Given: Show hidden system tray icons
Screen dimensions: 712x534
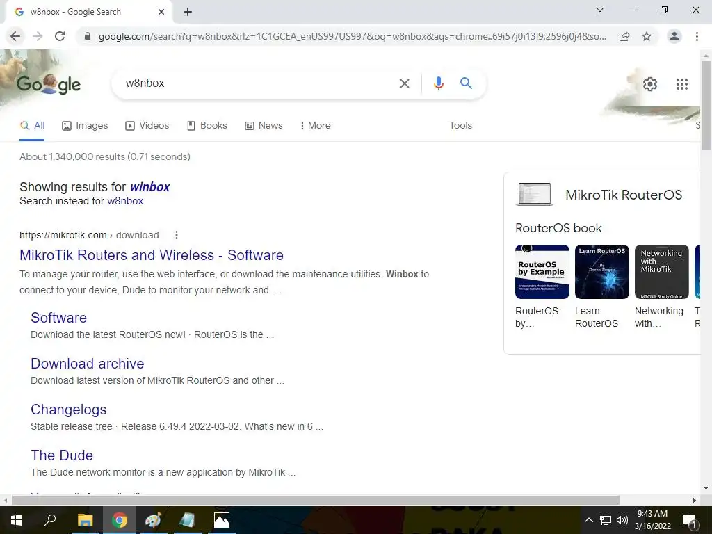Looking at the screenshot, I should [x=588, y=520].
